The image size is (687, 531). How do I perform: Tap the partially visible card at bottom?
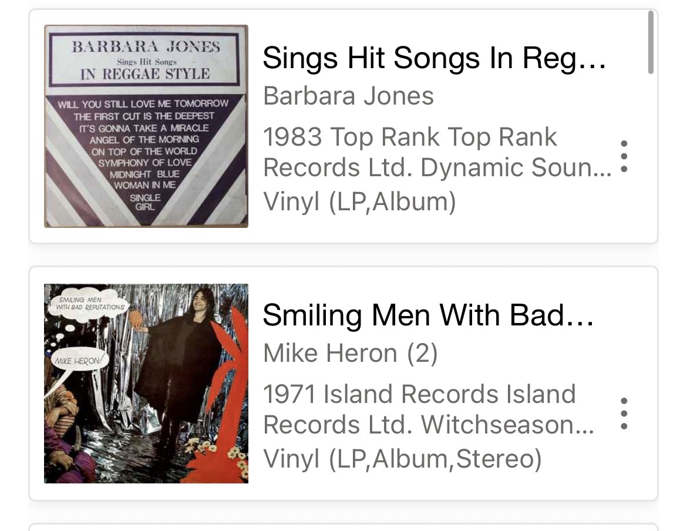(x=343, y=526)
